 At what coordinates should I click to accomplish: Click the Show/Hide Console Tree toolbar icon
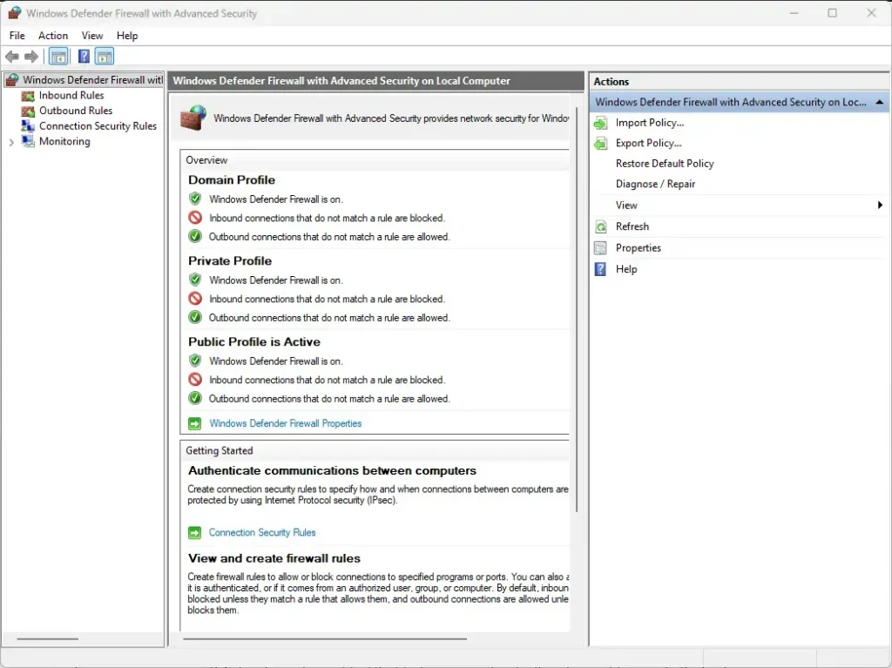click(x=58, y=57)
